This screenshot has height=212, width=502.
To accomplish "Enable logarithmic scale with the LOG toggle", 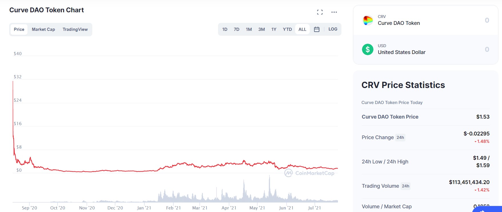I will (333, 29).
